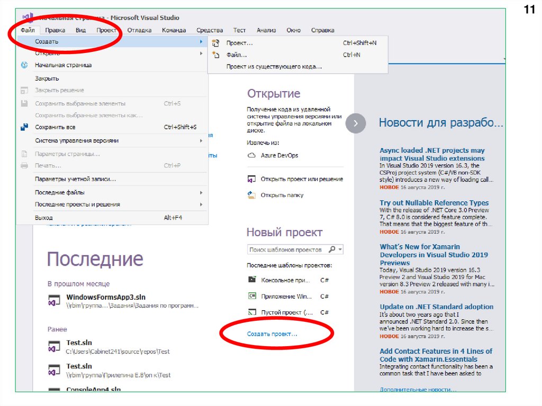Open Update on .NET Standard adoption article

(437, 306)
